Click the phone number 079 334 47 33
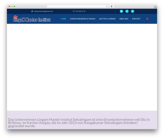 click(x=80, y=11)
